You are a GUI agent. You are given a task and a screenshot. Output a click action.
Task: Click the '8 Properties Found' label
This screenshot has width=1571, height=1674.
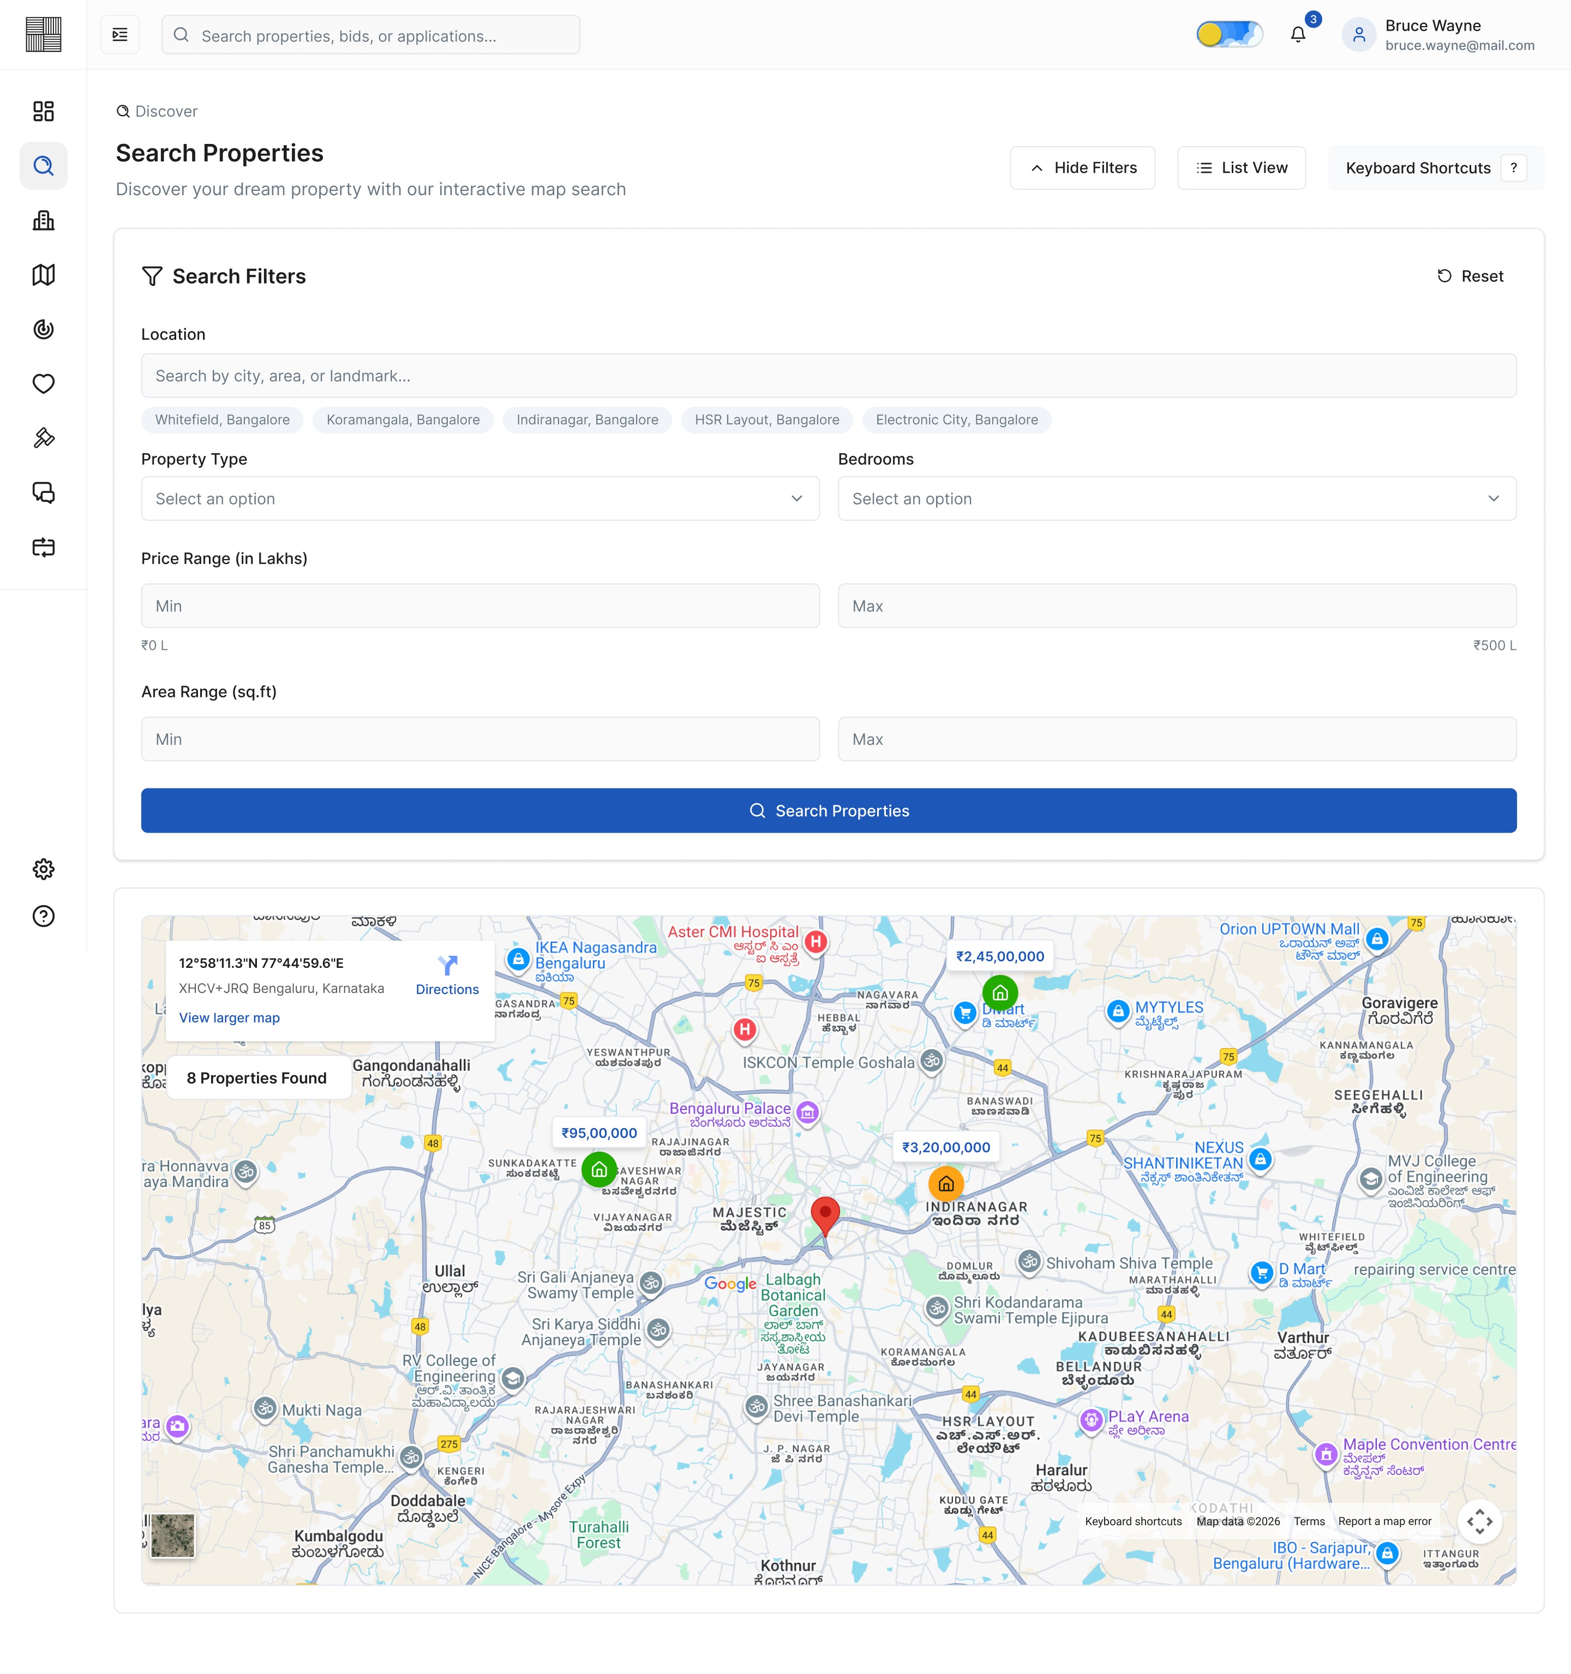pyautogui.click(x=257, y=1078)
